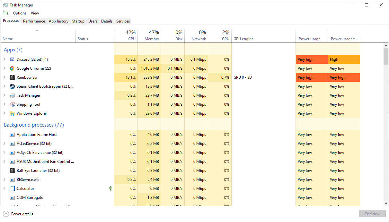
Task: Click the Snipping Tool icon
Action: [x=12, y=104]
